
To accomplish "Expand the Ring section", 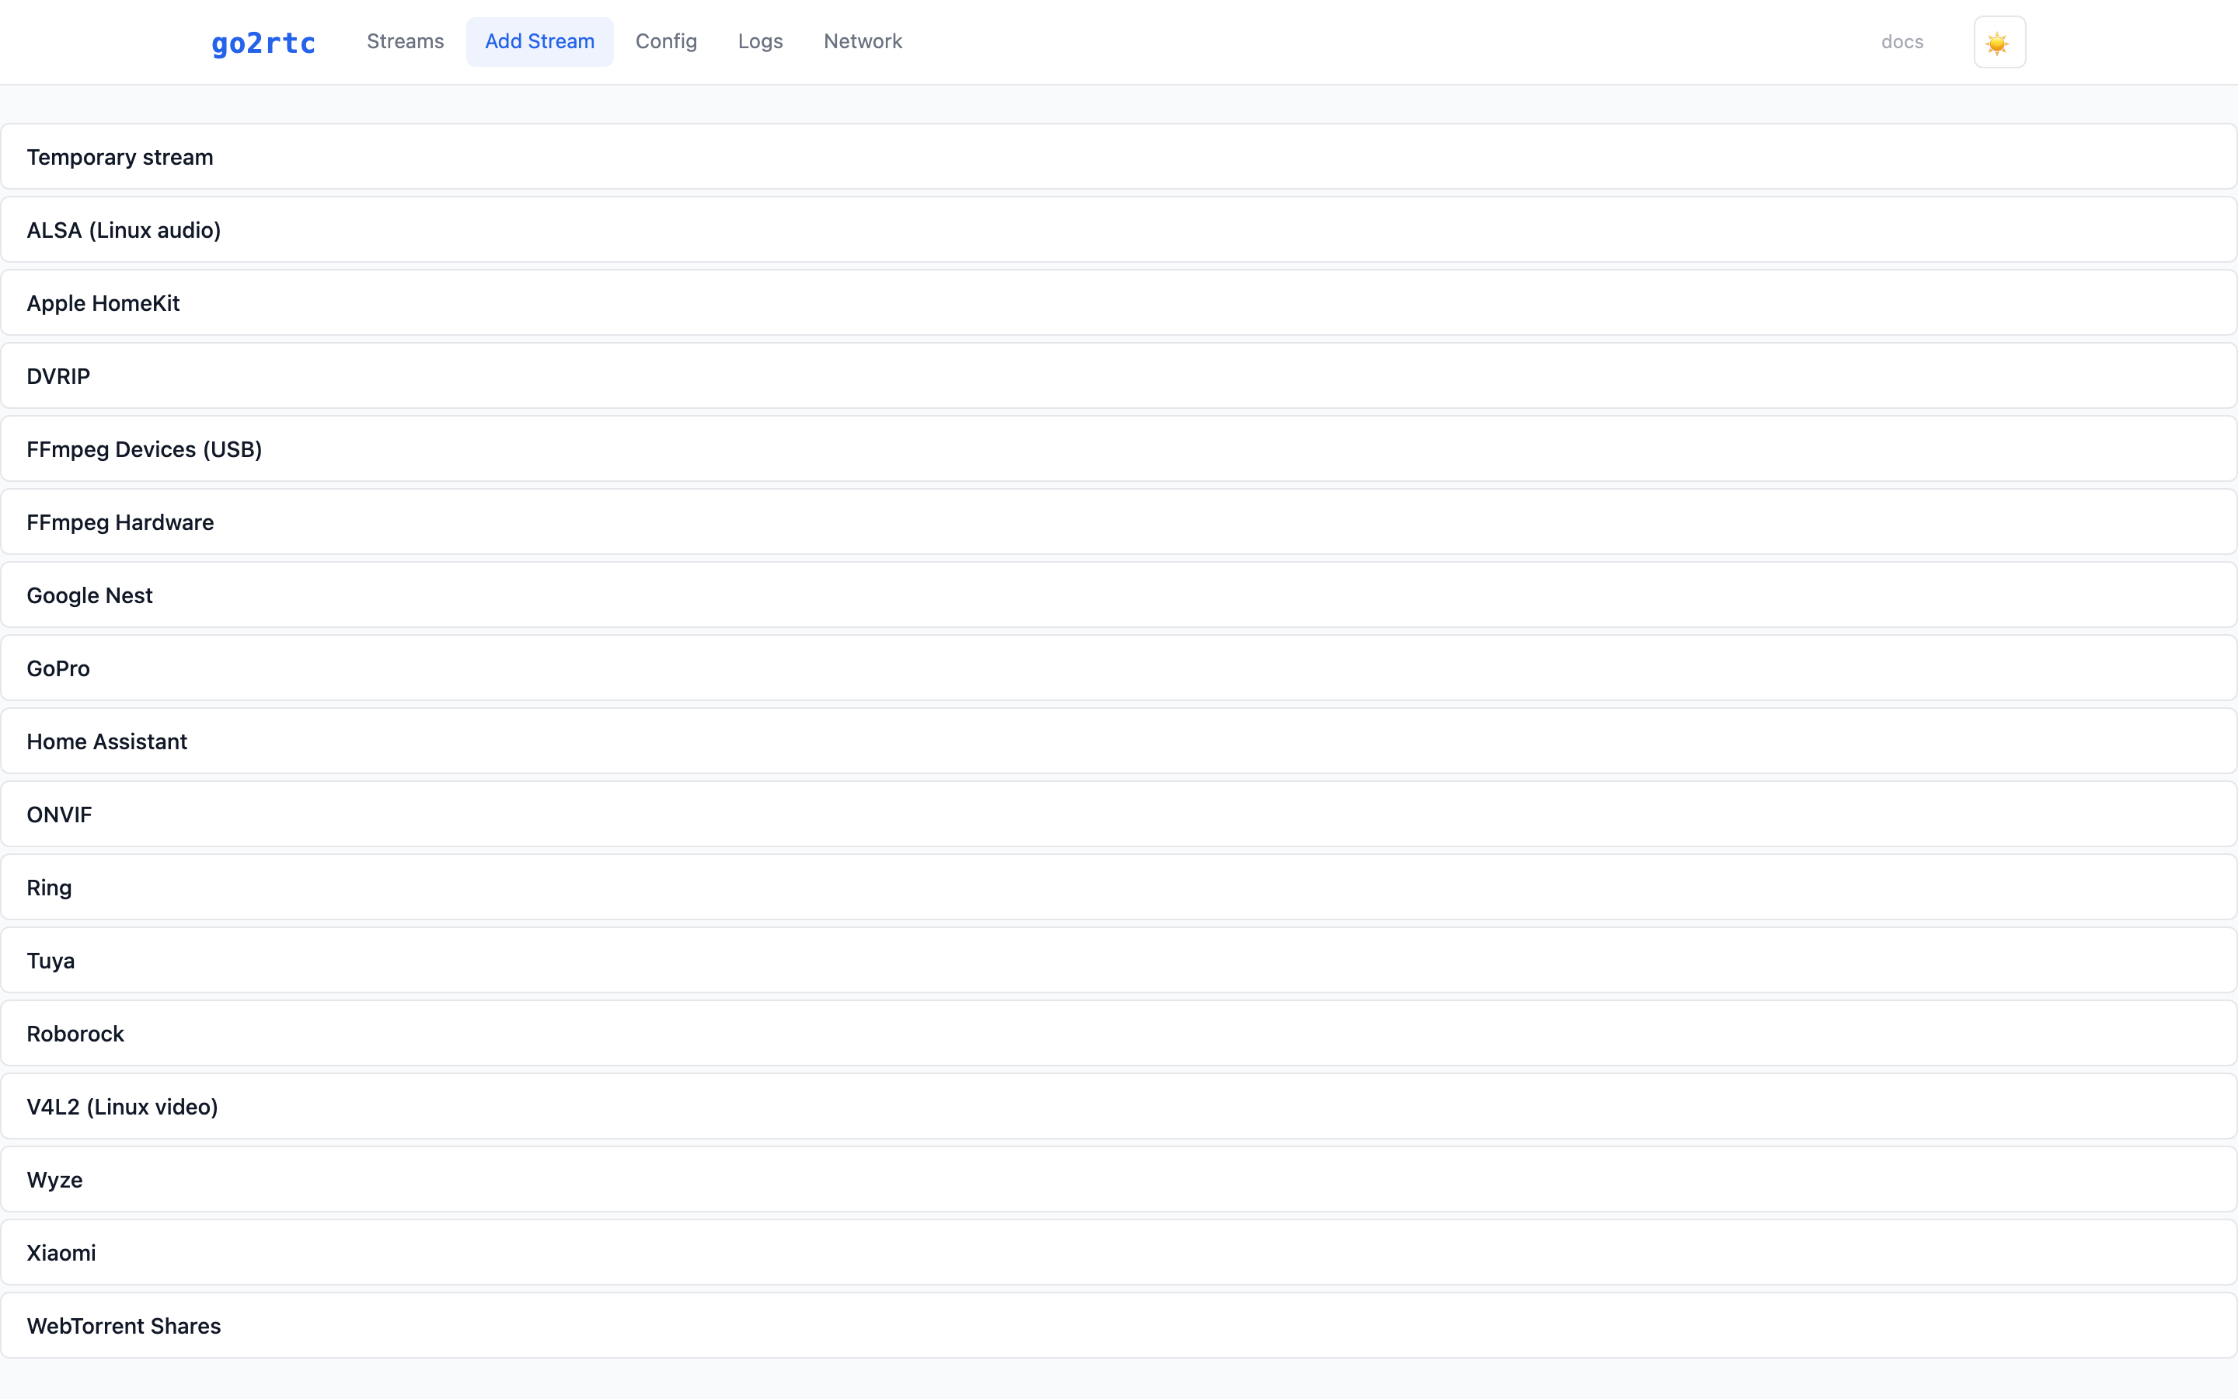I will pyautogui.click(x=1119, y=888).
